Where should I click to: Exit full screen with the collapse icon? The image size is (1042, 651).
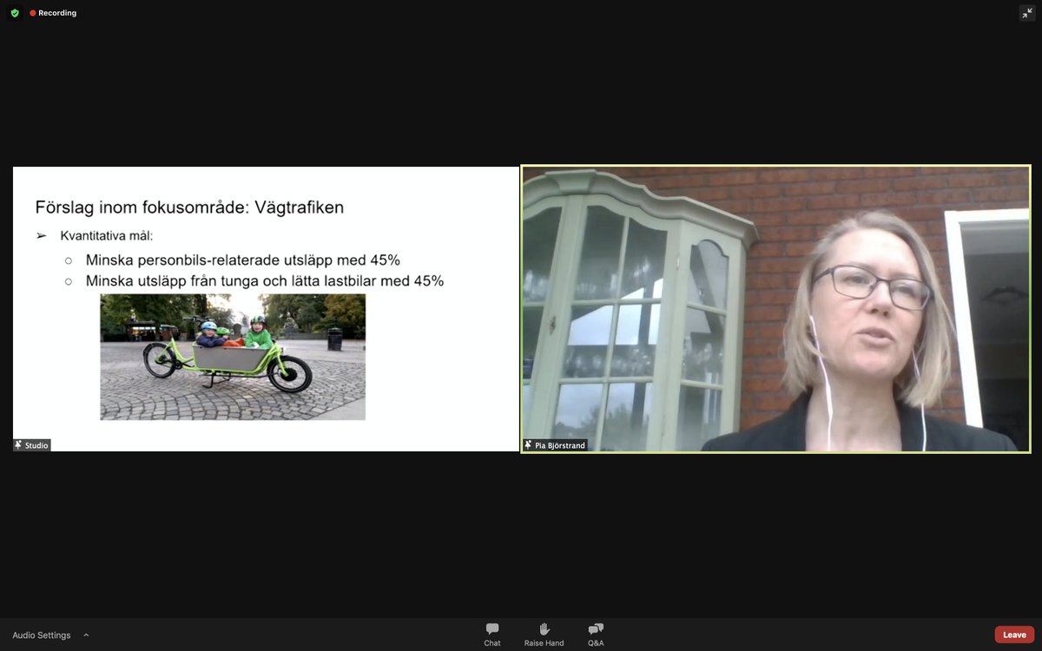pos(1027,13)
